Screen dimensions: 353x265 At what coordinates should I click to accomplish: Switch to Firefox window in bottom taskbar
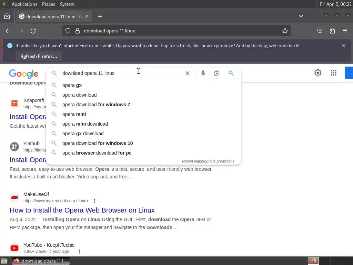41,261
